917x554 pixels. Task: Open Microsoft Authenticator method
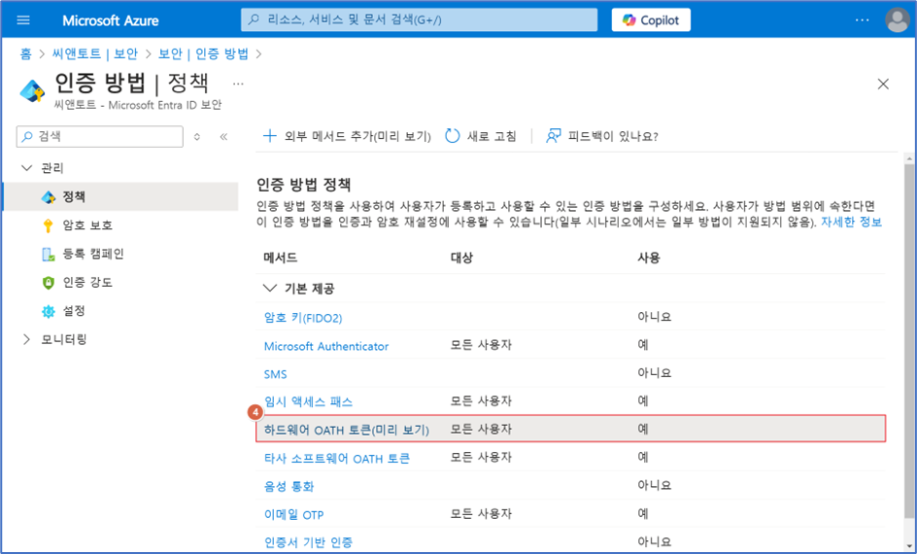tap(326, 346)
